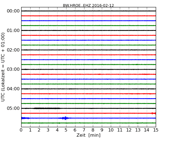This screenshot has height=141, width=177.
Task: Click x-axis tick label 15
Action: click(156, 130)
